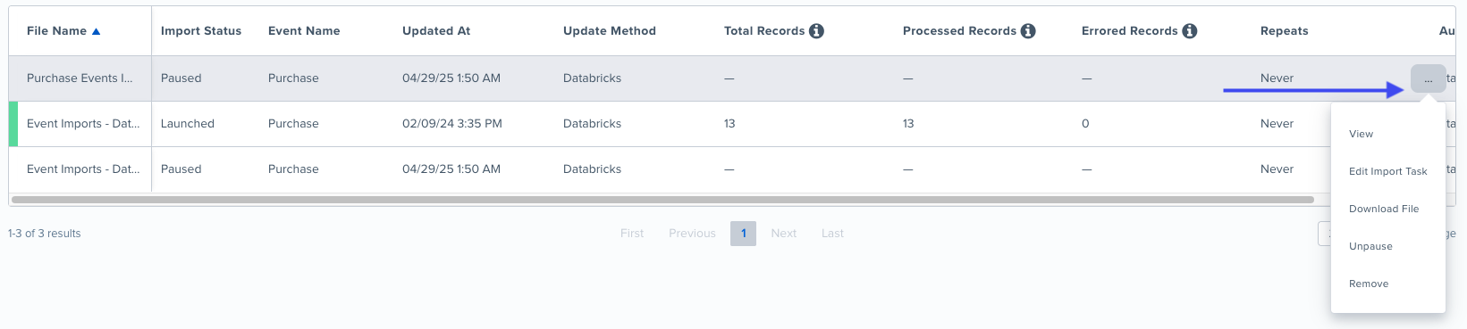
Task: Click the Total Records info icon
Action: point(816,31)
